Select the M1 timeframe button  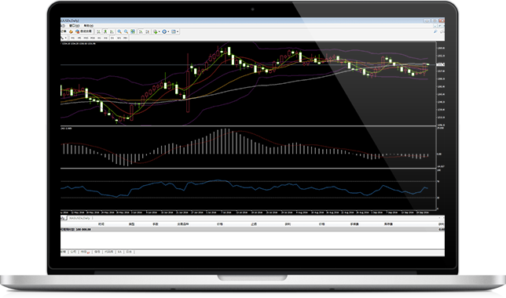click(73, 38)
